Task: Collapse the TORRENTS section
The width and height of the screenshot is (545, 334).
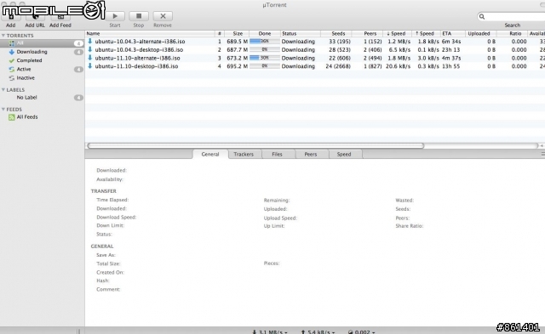Action: [x=3, y=36]
